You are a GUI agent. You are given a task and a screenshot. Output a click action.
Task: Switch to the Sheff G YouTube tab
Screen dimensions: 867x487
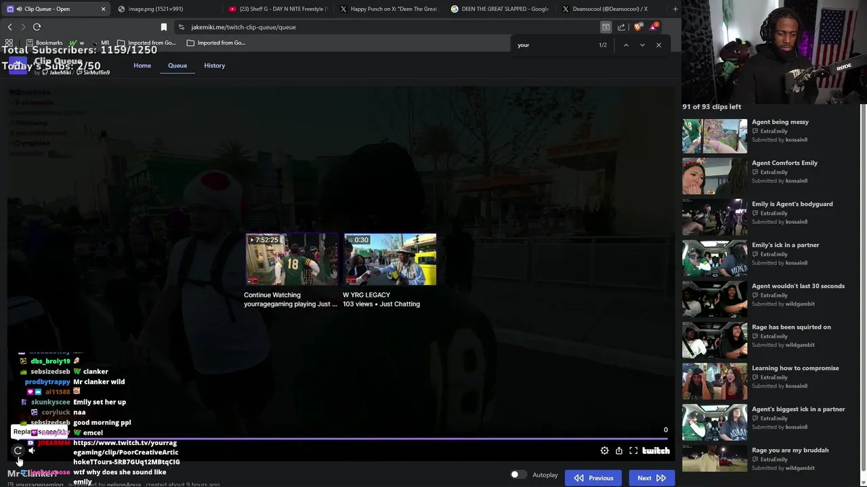pos(278,9)
